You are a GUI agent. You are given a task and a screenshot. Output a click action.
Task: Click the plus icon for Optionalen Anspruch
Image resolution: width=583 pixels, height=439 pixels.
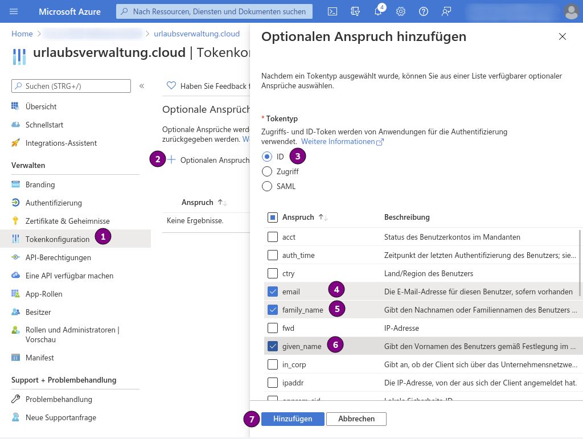[x=171, y=160]
